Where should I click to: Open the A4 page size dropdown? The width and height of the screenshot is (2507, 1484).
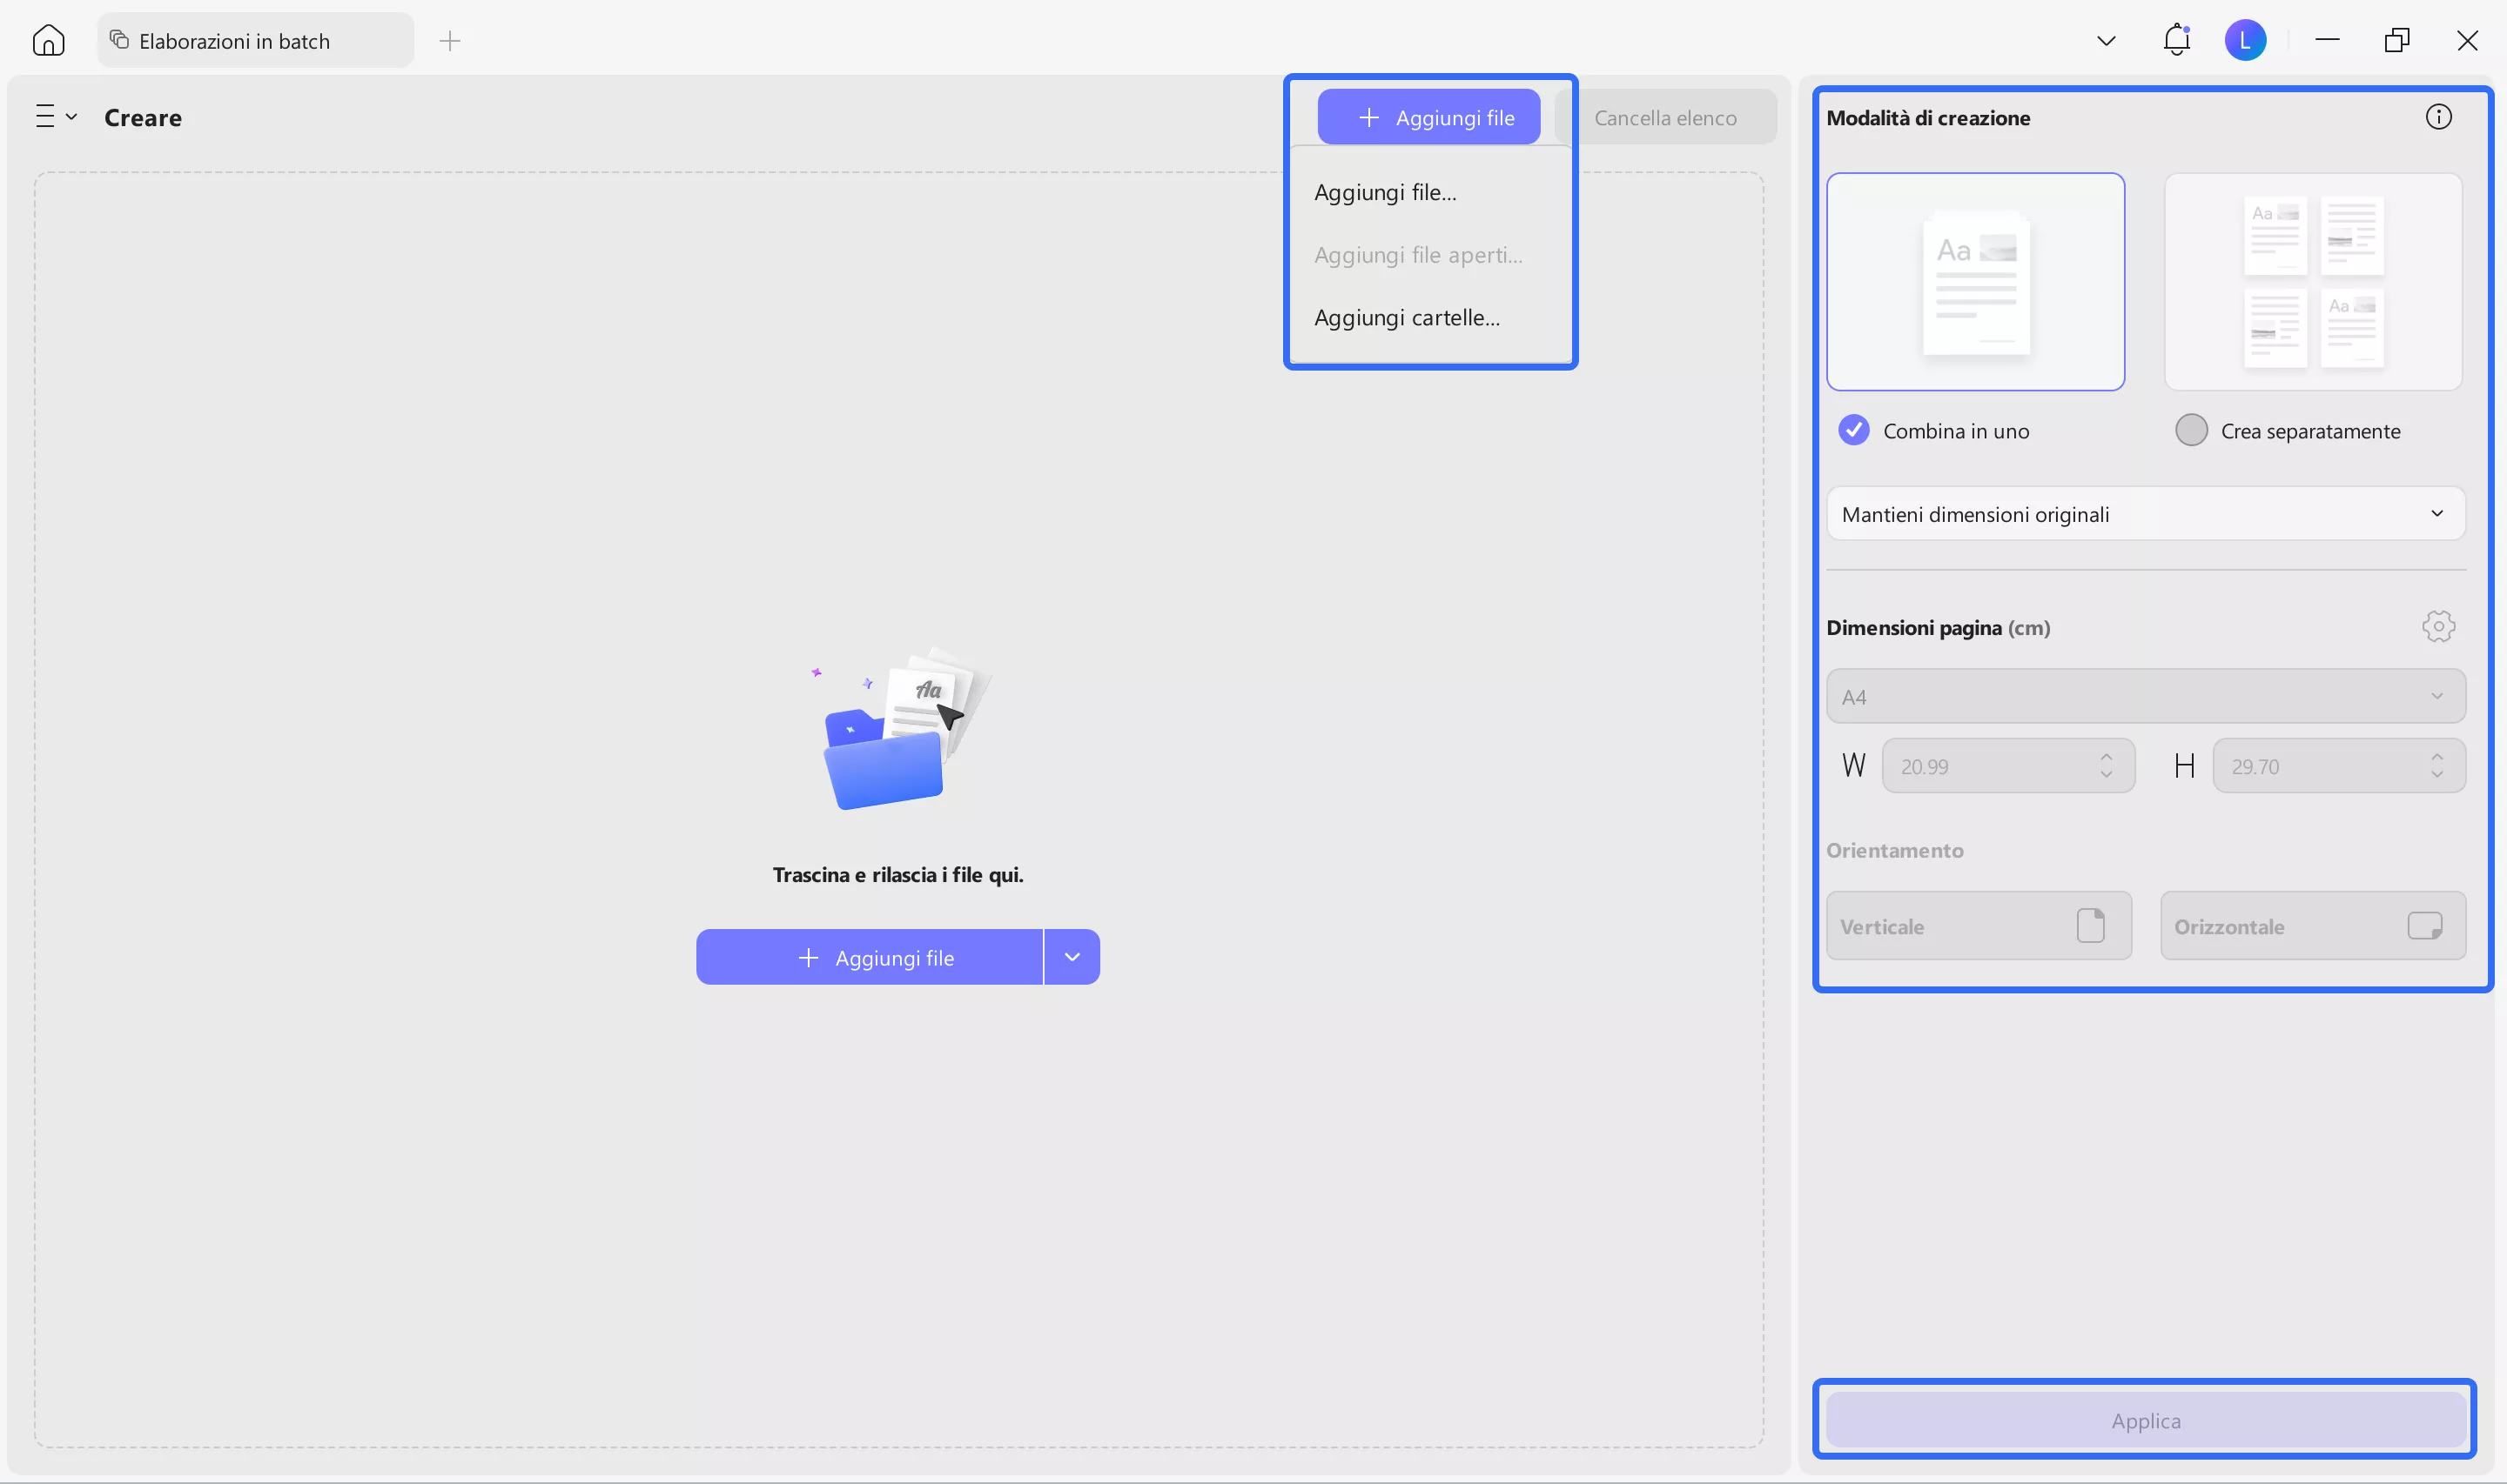coord(2145,696)
